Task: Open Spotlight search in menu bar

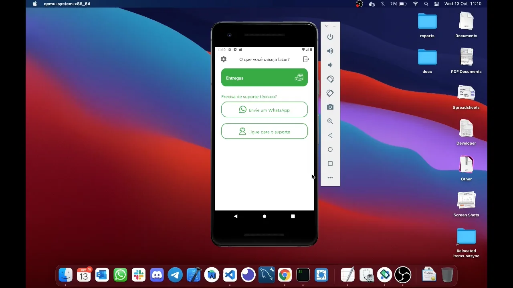Action: click(x=426, y=4)
